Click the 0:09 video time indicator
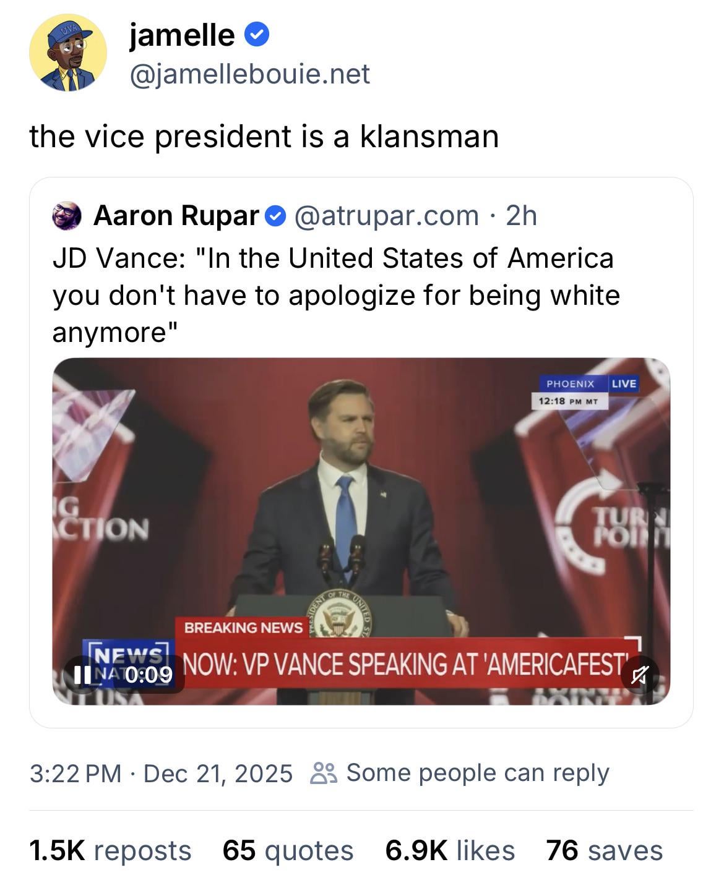Screen dimensions: 724x883 [149, 674]
